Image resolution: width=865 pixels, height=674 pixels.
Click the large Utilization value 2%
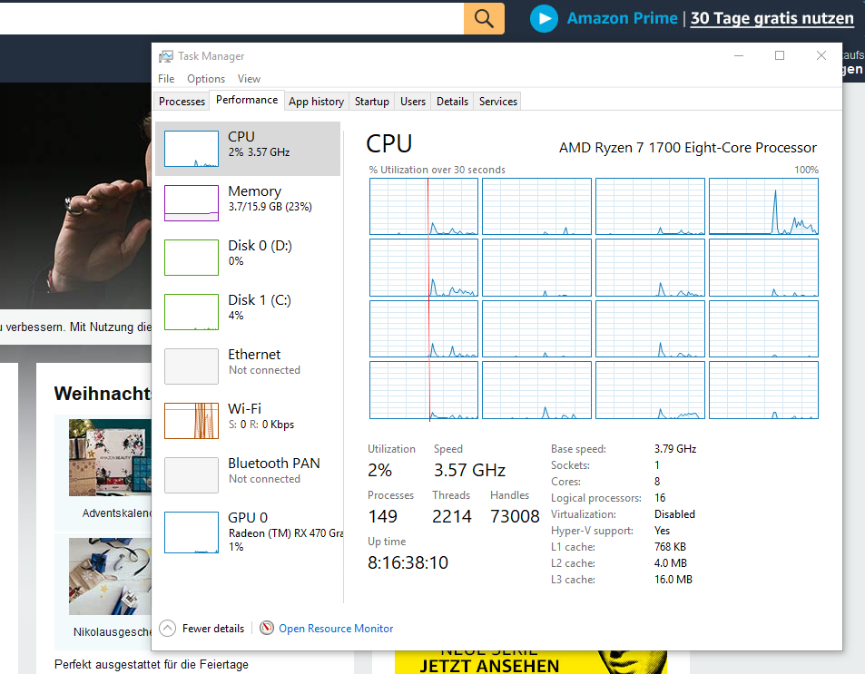[379, 470]
